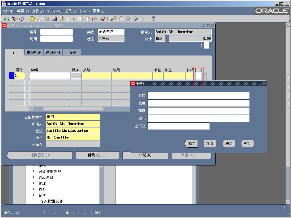Viewport: 291px width, 218px height.
Task: Click the Save diskette icon
Action: [32, 19]
